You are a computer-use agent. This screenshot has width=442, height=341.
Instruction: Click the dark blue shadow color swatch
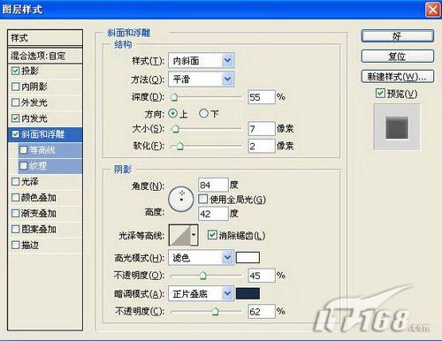pos(248,293)
